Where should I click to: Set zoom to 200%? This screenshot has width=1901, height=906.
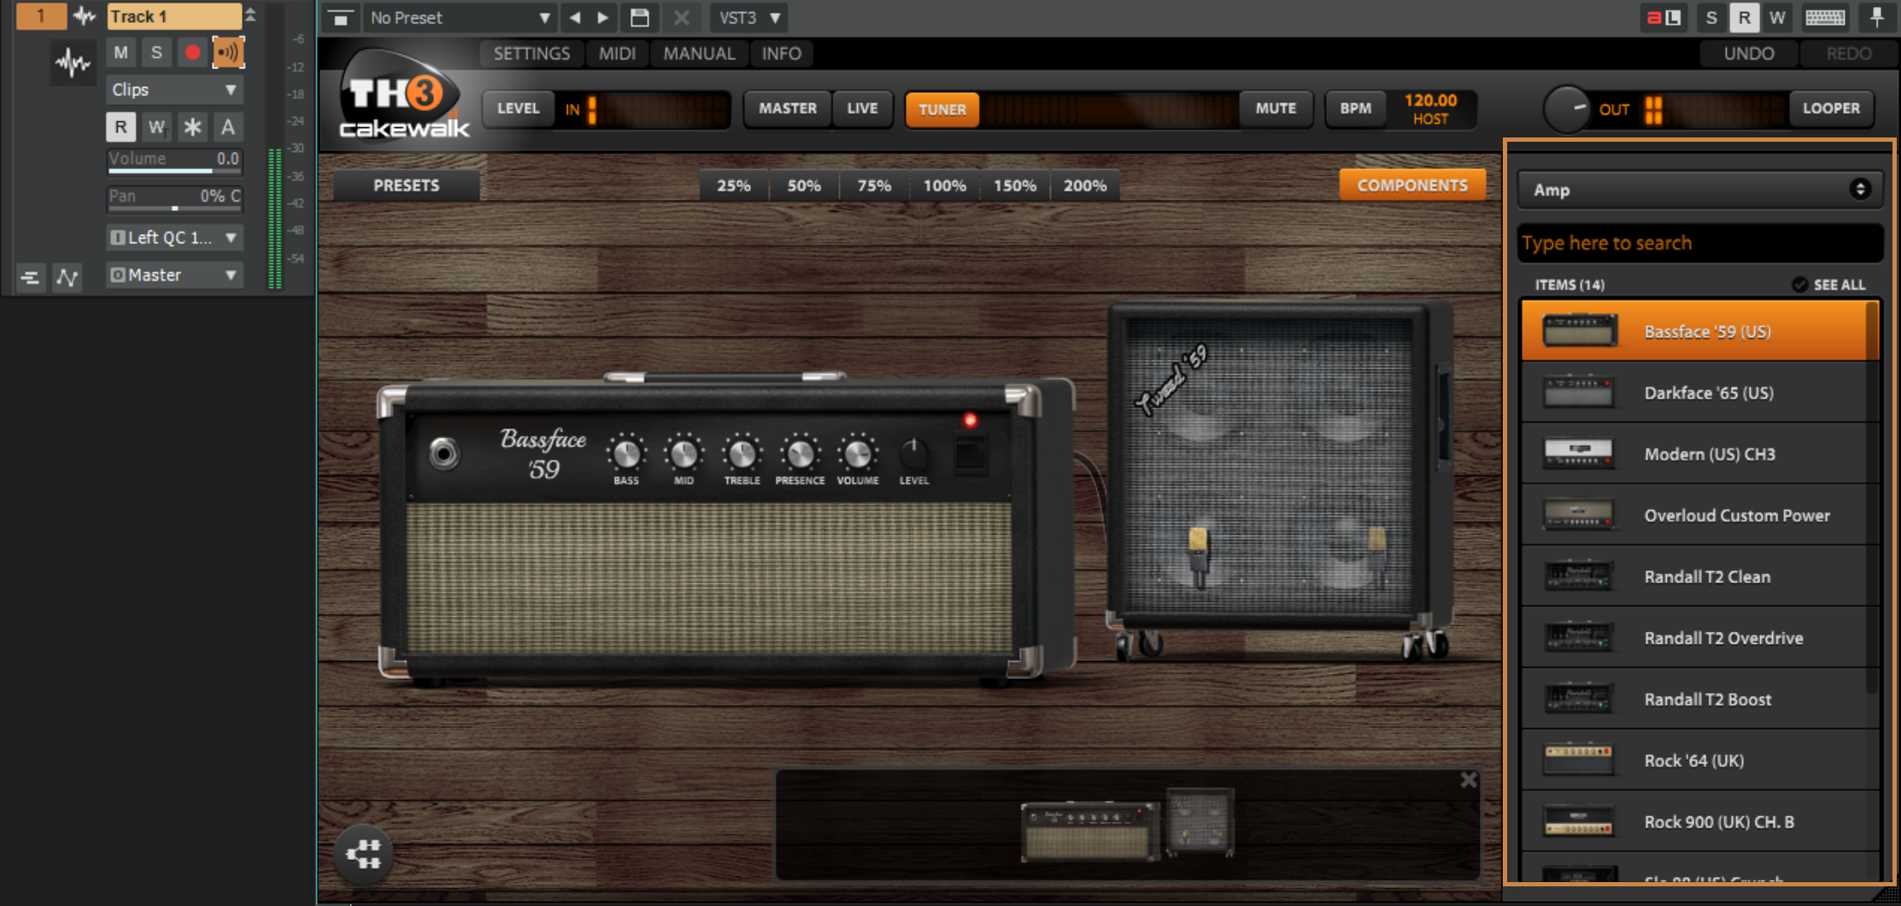1084,185
